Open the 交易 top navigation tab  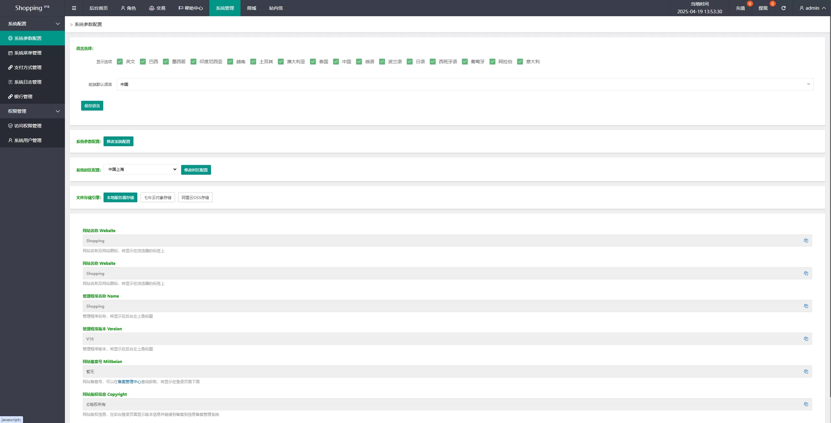click(157, 8)
